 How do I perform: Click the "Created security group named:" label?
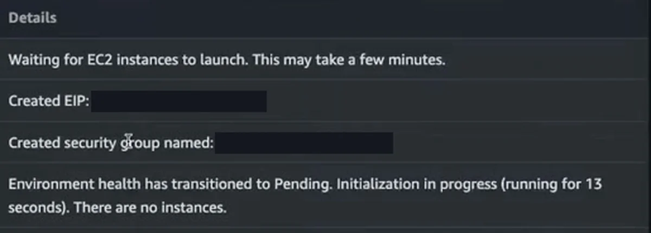[111, 143]
